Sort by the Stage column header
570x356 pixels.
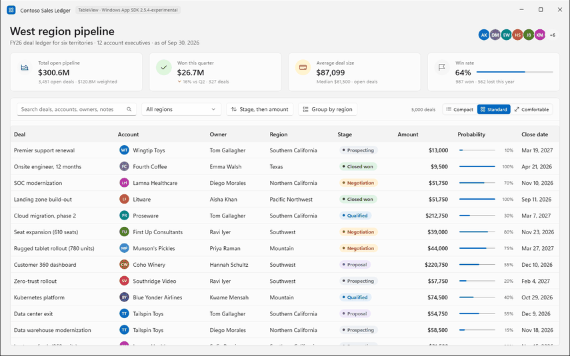[x=345, y=134]
